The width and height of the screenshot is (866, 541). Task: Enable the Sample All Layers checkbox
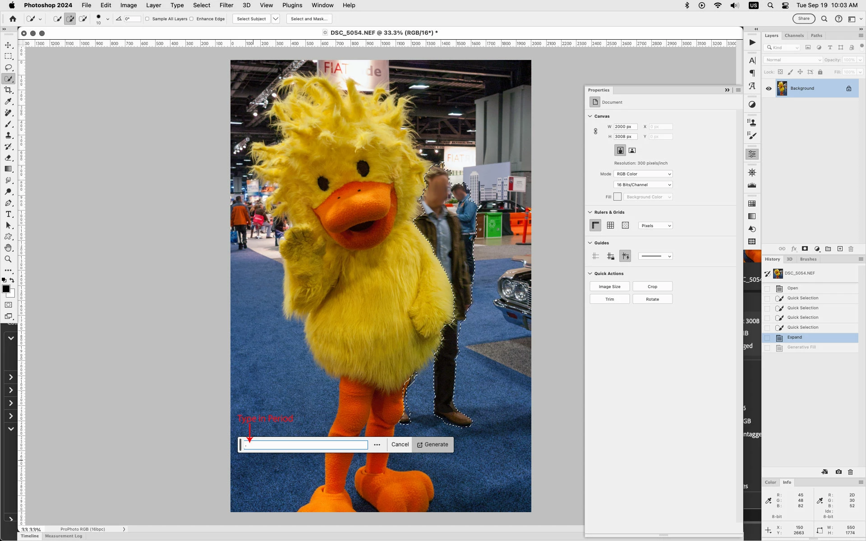click(147, 19)
